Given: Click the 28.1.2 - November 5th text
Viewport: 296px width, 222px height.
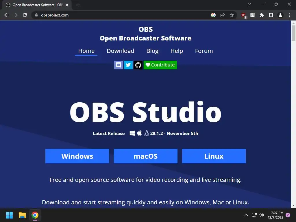Looking at the screenshot, I should pos(174,134).
